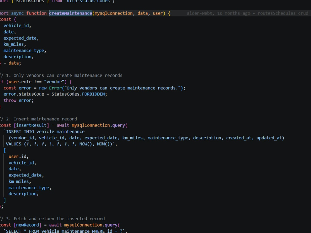This screenshot has width=311, height=233.
Task: Click the vehicle_id destructured variable near the top
Action: pos(16,25)
